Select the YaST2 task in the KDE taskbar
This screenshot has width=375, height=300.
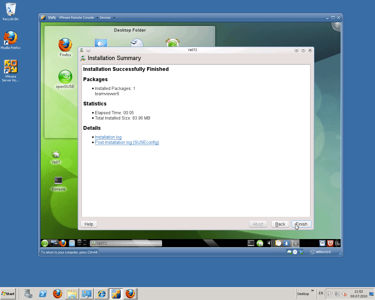(x=126, y=243)
